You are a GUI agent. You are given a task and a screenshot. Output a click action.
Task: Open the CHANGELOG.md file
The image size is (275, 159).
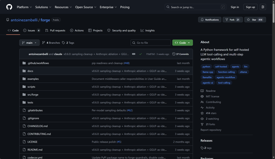(x=37, y=126)
